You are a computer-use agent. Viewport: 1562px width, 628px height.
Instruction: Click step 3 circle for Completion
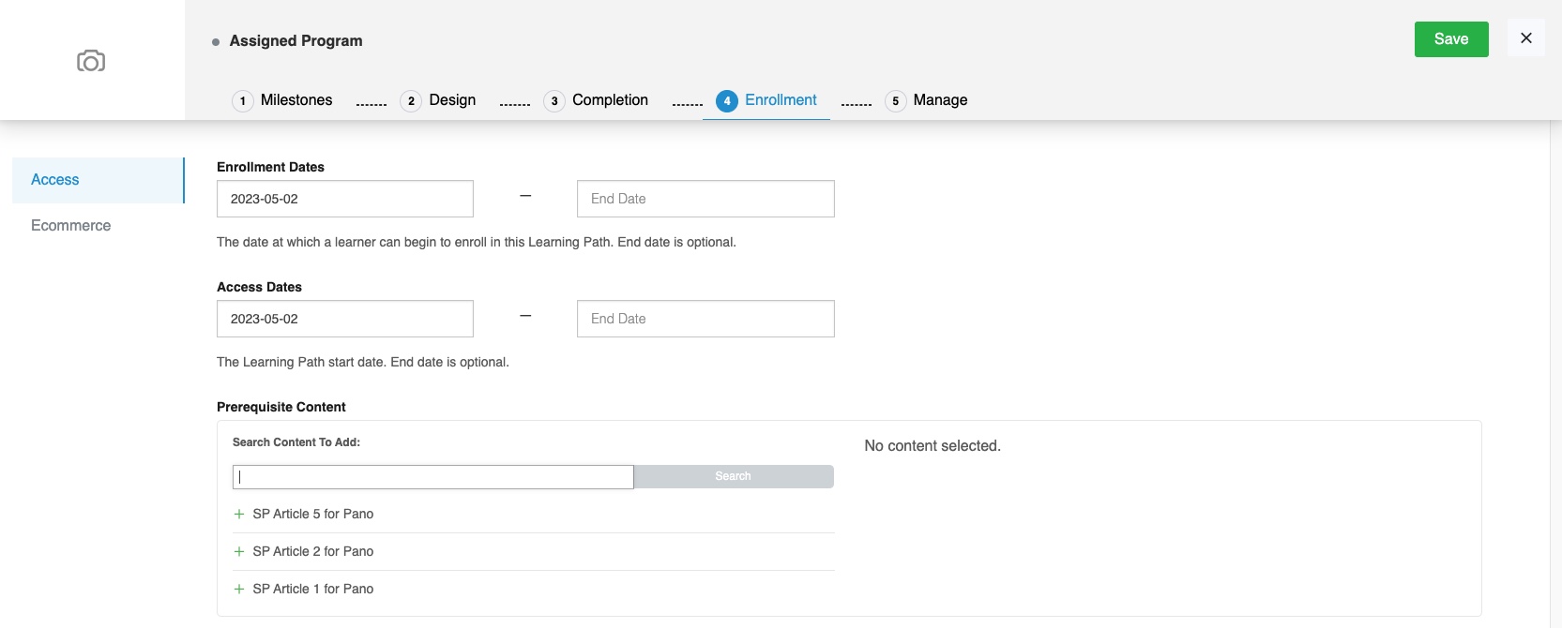point(554,101)
